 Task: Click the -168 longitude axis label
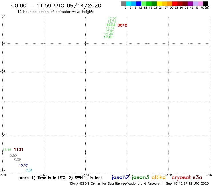click(x=168, y=175)
